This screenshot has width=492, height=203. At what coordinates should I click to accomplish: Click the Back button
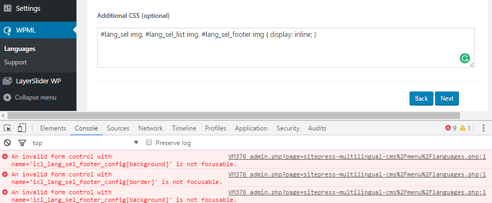pos(421,99)
